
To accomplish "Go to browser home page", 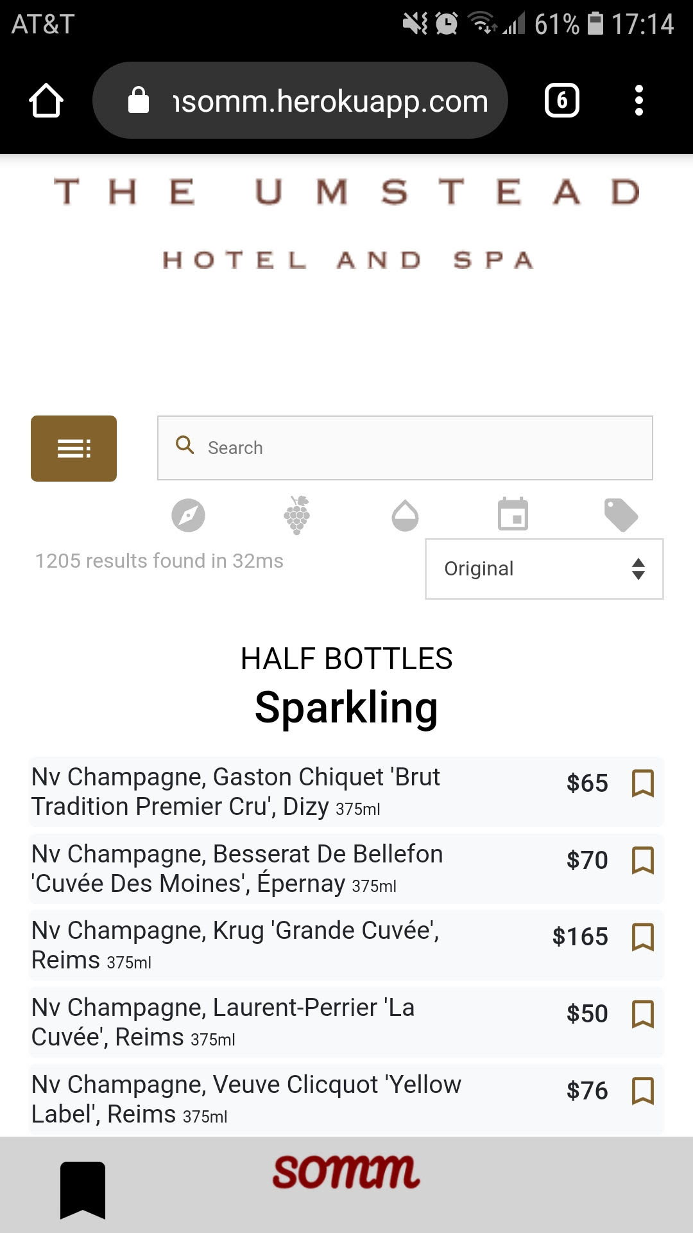I will (x=46, y=101).
